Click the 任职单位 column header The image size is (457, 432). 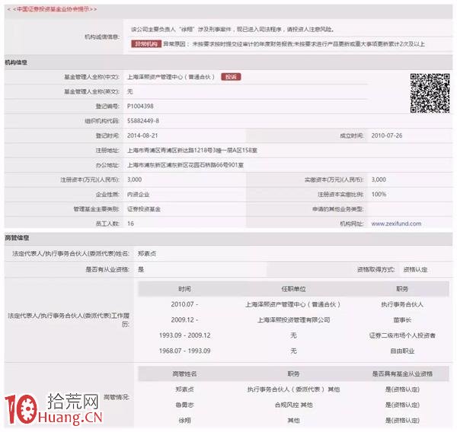[x=293, y=289]
